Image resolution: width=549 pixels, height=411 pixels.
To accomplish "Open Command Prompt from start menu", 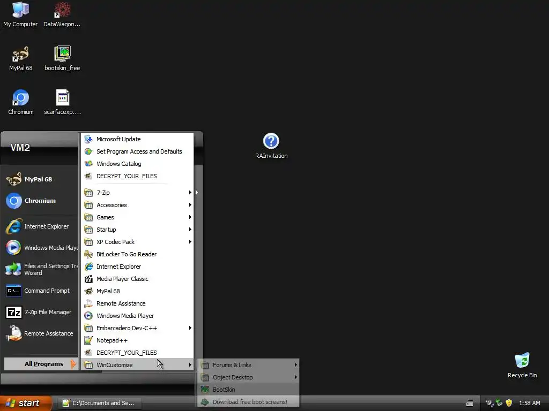I will (x=41, y=291).
